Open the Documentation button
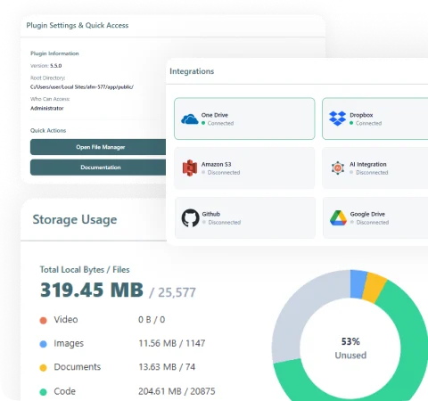This screenshot has height=401, width=428. [98, 168]
